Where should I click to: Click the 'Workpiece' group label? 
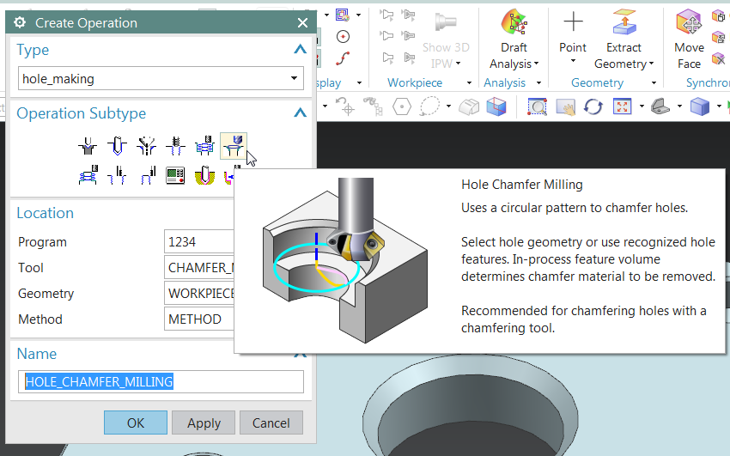tap(415, 82)
